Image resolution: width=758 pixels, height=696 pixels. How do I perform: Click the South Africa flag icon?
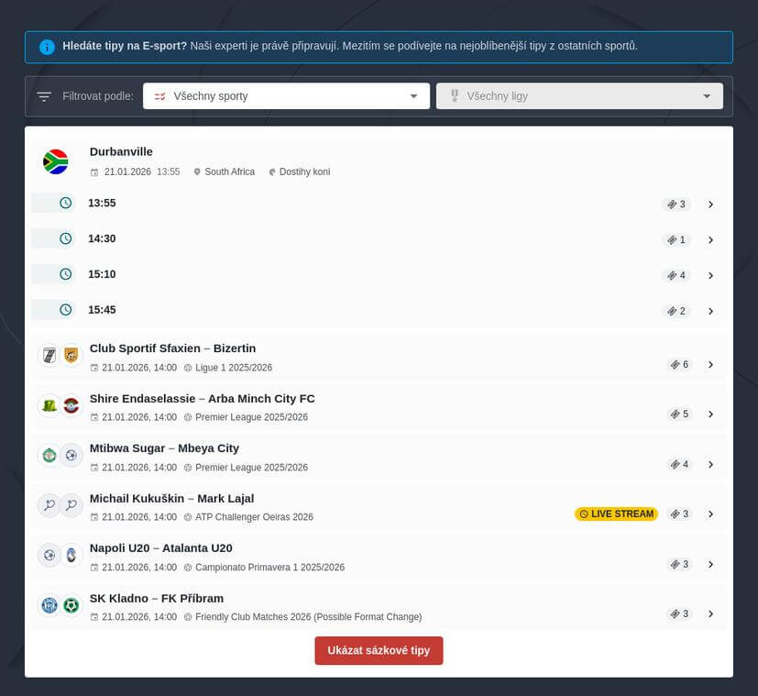tap(56, 162)
